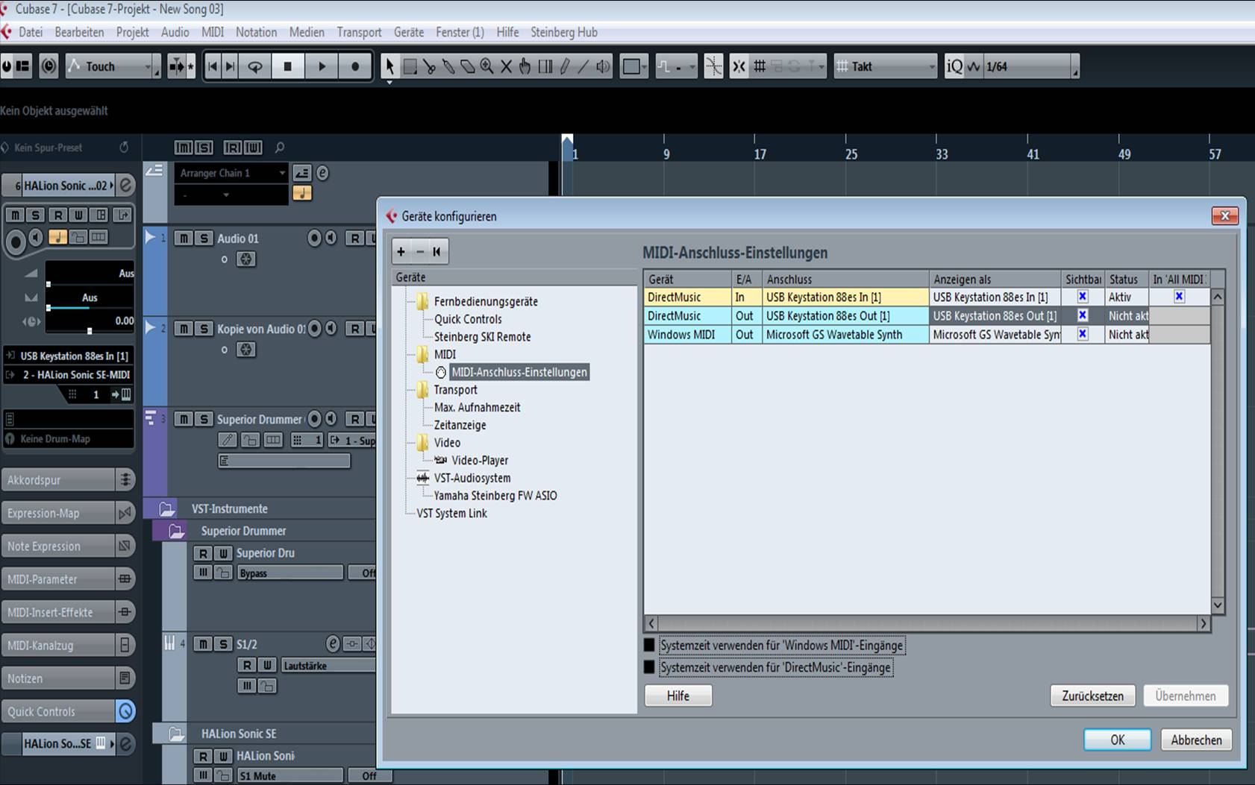The image size is (1255, 785).
Task: Click the Stop transport button
Action: 288,66
